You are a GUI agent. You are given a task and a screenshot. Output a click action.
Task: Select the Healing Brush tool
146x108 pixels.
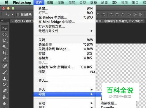pos(4,66)
